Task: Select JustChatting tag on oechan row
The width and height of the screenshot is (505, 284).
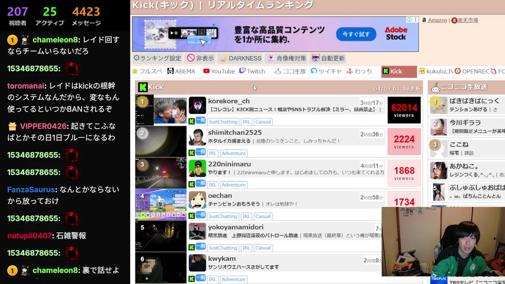Action: click(x=223, y=216)
